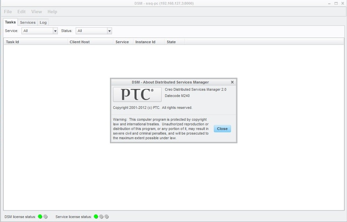Switch to the Log tab
This screenshot has width=347, height=222.
(43, 22)
